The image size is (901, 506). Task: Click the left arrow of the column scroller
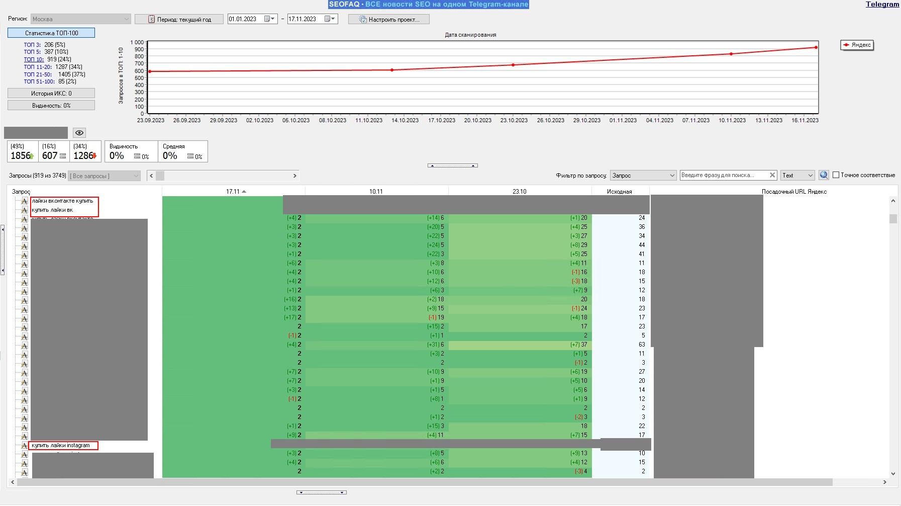click(x=151, y=176)
